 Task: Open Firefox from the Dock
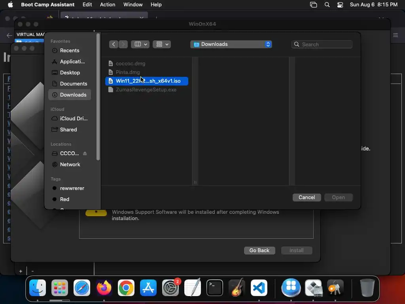pos(104,287)
